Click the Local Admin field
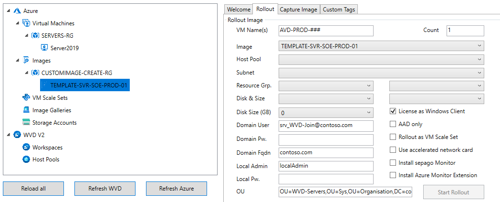 click(325, 166)
